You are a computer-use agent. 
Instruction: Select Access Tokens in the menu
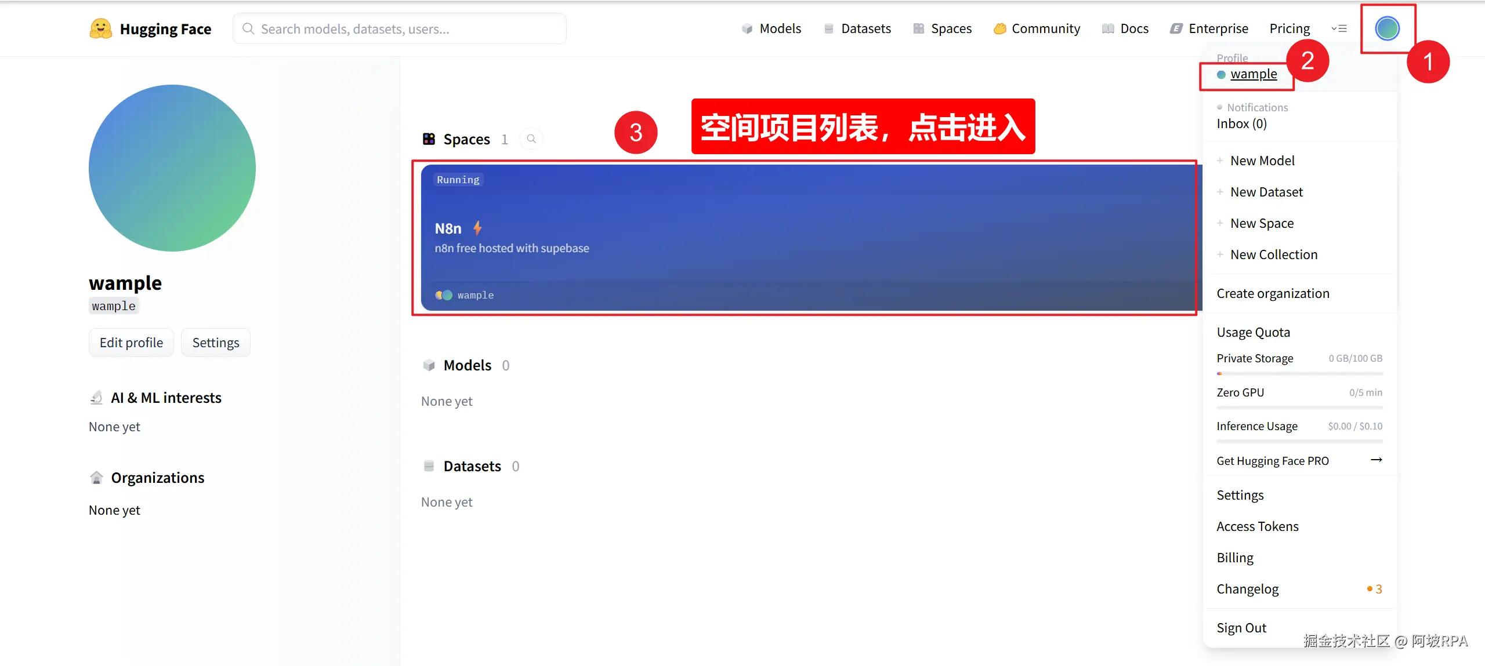tap(1257, 526)
